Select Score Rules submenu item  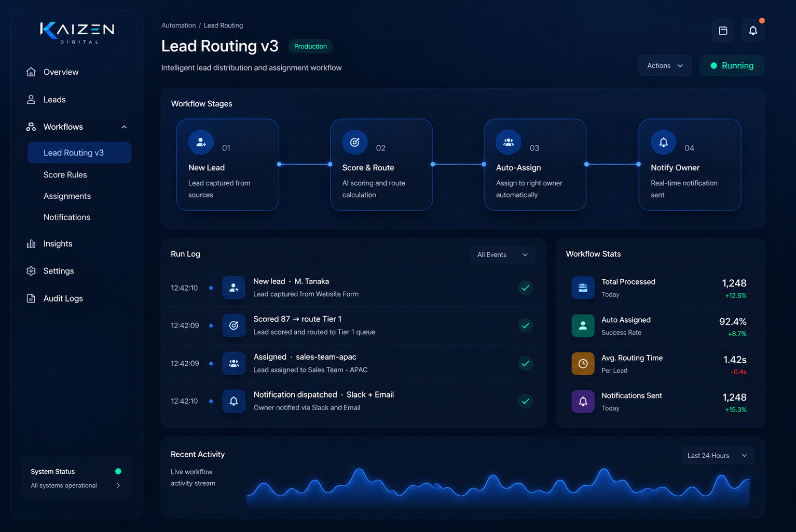click(65, 175)
